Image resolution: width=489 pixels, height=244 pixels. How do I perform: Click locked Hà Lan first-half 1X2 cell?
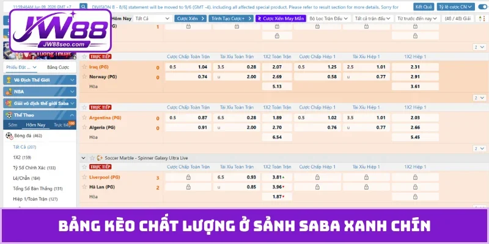click(x=415, y=187)
